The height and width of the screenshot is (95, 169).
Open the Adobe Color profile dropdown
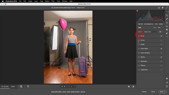click(x=151, y=32)
